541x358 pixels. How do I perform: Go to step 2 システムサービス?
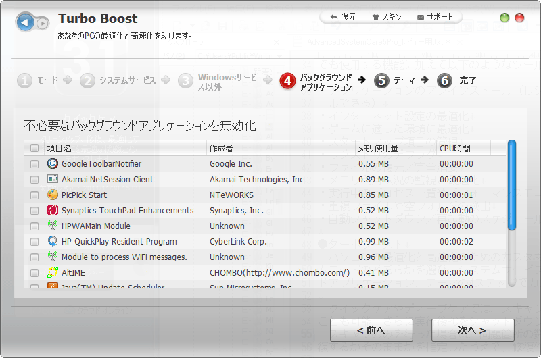pyautogui.click(x=118, y=80)
